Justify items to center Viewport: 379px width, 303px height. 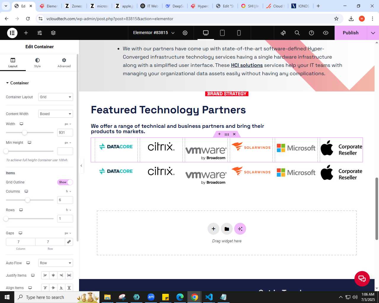53,275
